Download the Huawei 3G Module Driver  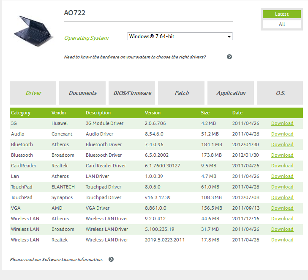[282, 123]
